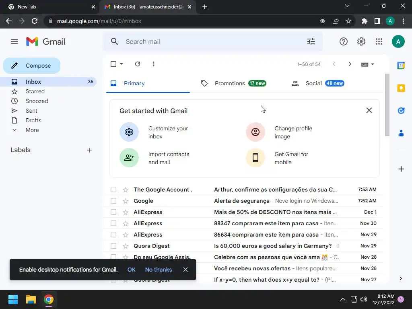This screenshot has width=412, height=309.
Task: Open the Gmail main menu hamburger icon
Action: click(14, 41)
